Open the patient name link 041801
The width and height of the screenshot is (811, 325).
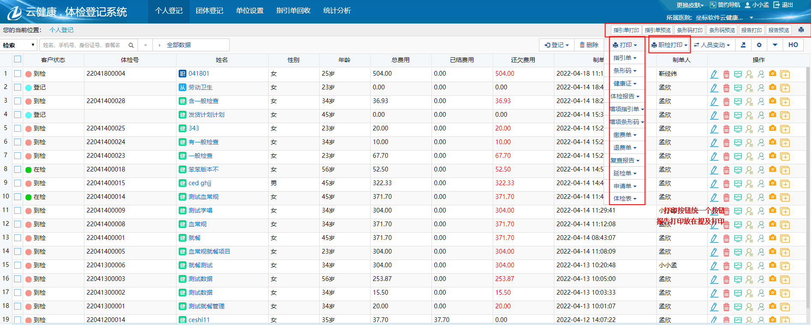[199, 74]
